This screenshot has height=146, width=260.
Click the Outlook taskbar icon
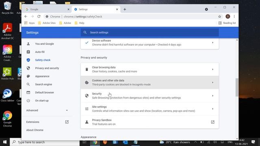pyautogui.click(x=126, y=142)
